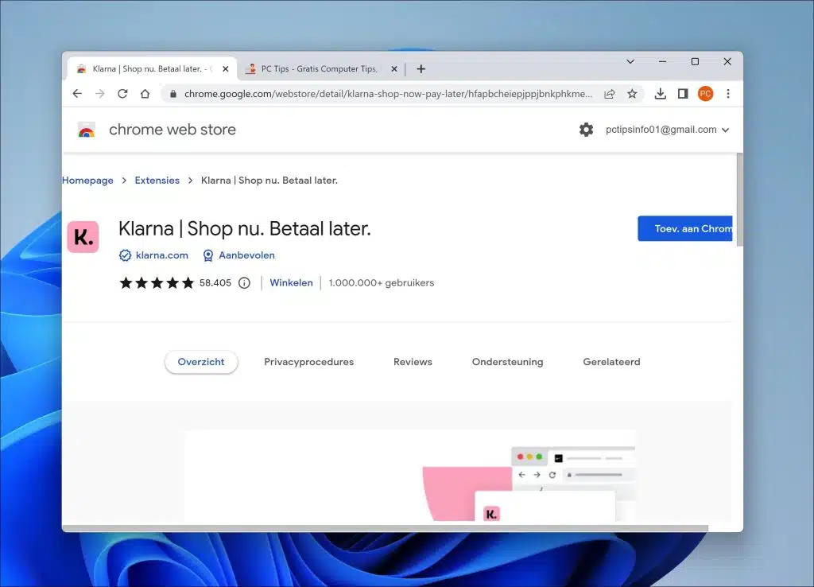Toggle the browser side panel icon
The image size is (814, 587).
click(x=683, y=94)
